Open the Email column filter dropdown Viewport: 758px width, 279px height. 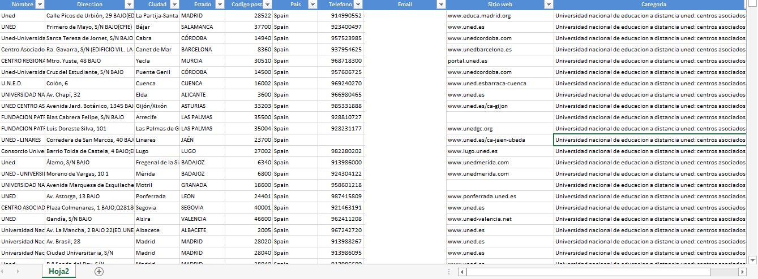point(441,5)
